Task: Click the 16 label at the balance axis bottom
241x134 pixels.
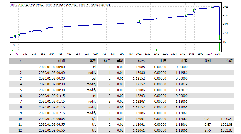Action: (224, 42)
